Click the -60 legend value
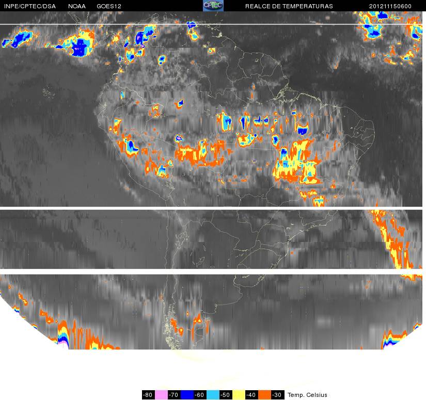Viewport: 426px width, 400px height. click(x=200, y=395)
